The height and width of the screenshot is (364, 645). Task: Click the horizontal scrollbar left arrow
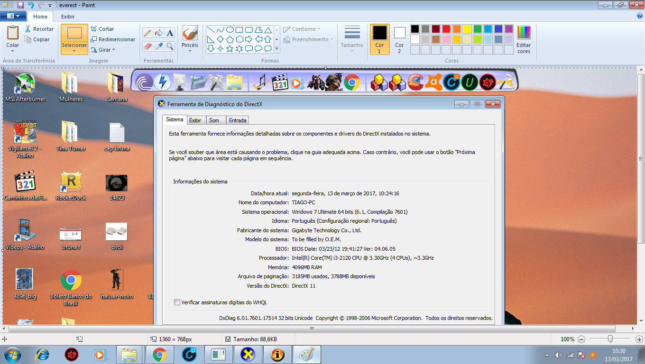4,328
